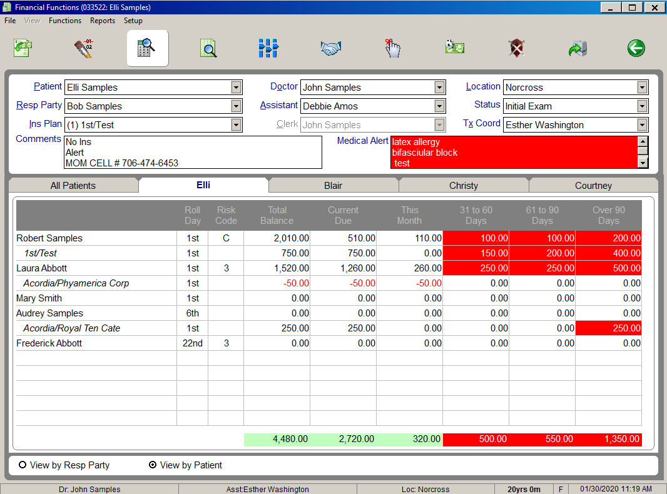Select the Robert Samples row name

[49, 238]
